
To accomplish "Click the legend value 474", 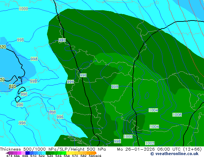I will point(9,156).
